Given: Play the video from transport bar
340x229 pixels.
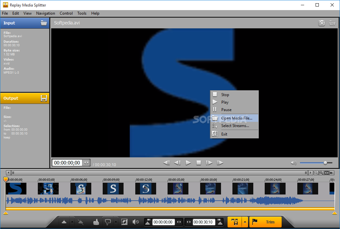Looking at the screenshot, I should [188, 163].
